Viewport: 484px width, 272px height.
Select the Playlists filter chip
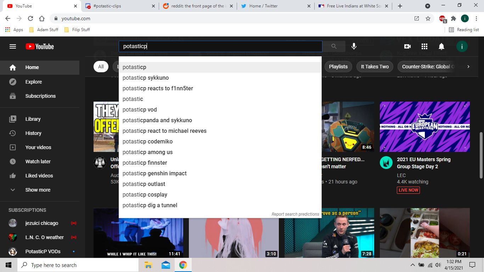[338, 67]
